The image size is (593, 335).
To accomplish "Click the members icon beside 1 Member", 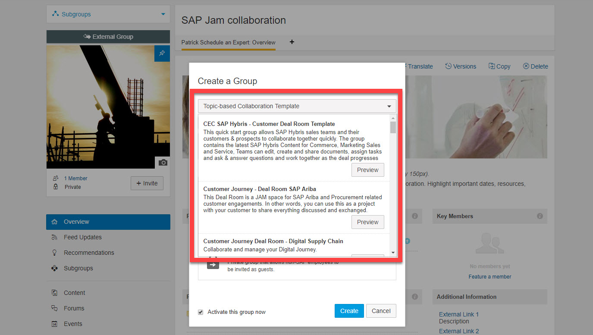I will tap(56, 178).
